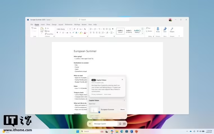Toggle show paragraph marks
This screenshot has width=214, height=134.
(x=113, y=29)
